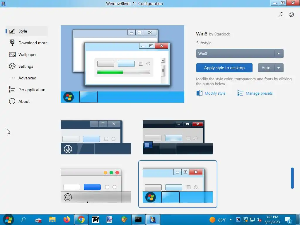Click the Modify style link

coord(215,93)
